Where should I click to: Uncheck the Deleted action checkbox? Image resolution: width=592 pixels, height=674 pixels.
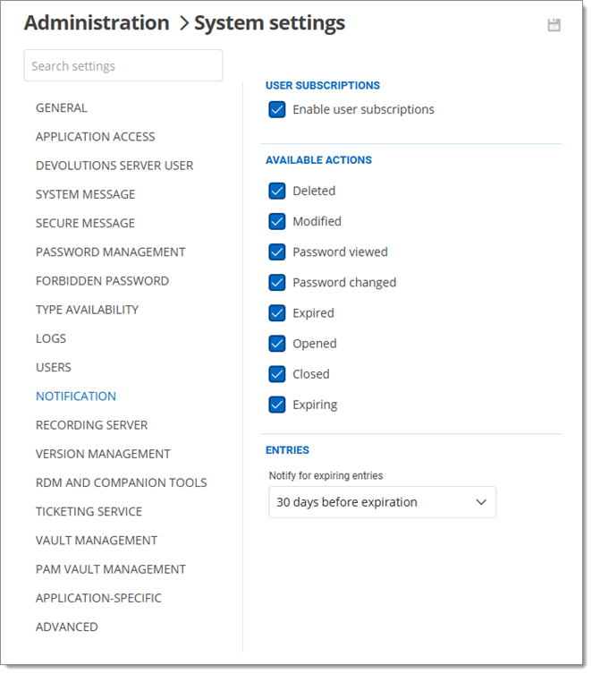pos(277,192)
